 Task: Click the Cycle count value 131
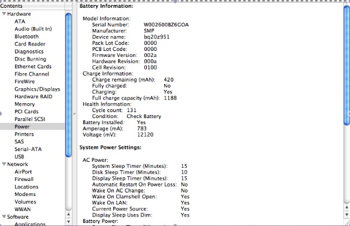click(x=132, y=110)
